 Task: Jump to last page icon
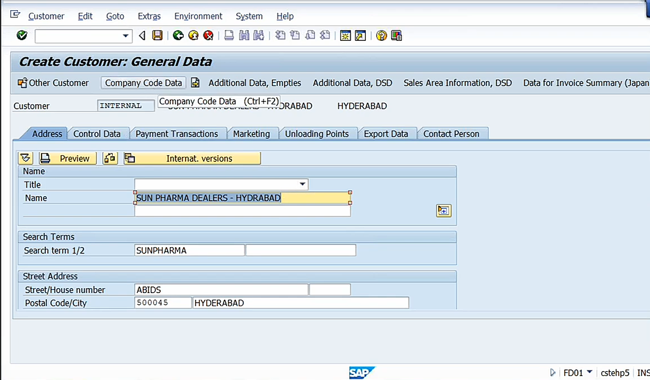tap(325, 36)
